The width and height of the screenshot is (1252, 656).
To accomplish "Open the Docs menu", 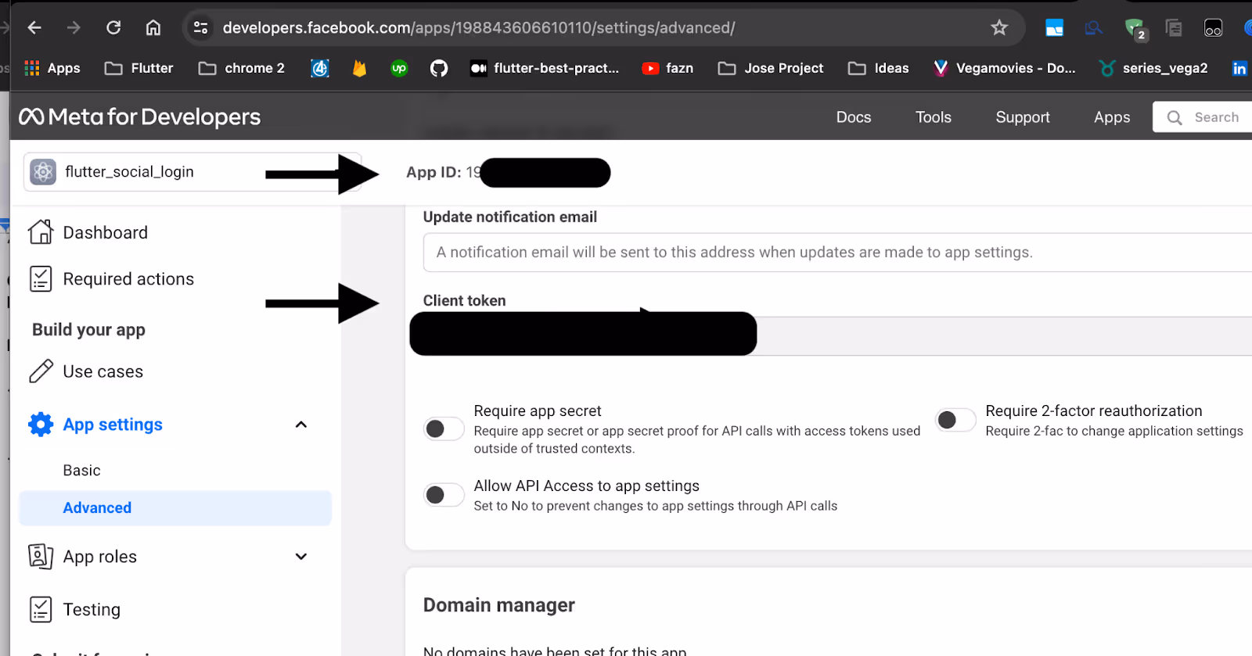I will pos(854,117).
